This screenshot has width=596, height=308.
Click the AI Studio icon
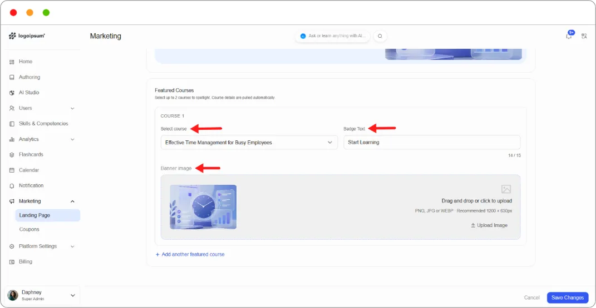pyautogui.click(x=12, y=93)
